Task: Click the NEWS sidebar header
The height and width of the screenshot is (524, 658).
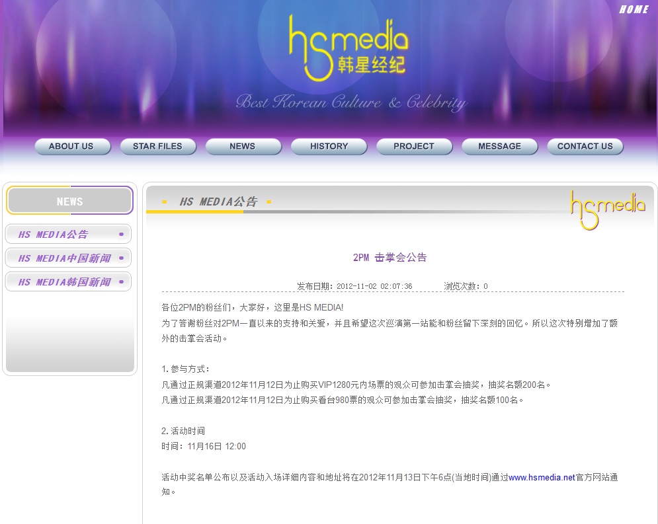Action: (x=69, y=201)
